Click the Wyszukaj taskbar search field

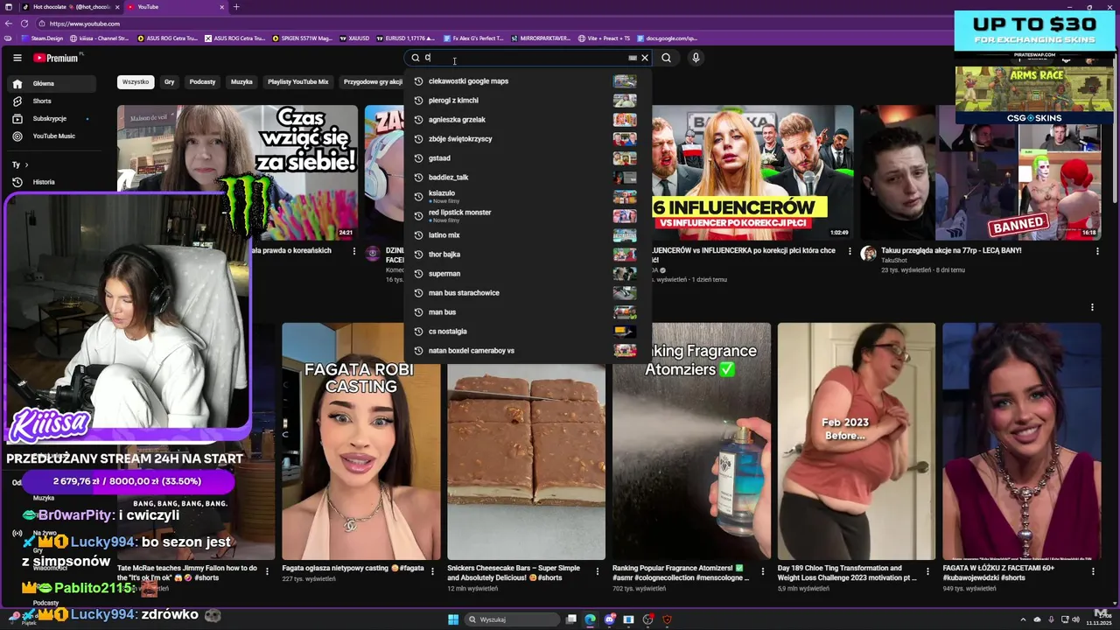pyautogui.click(x=512, y=619)
